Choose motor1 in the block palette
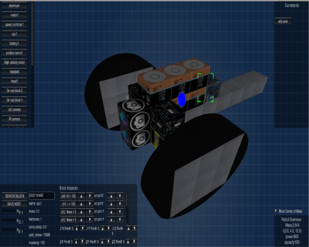Screen dimensions: 309x247 point(14,15)
